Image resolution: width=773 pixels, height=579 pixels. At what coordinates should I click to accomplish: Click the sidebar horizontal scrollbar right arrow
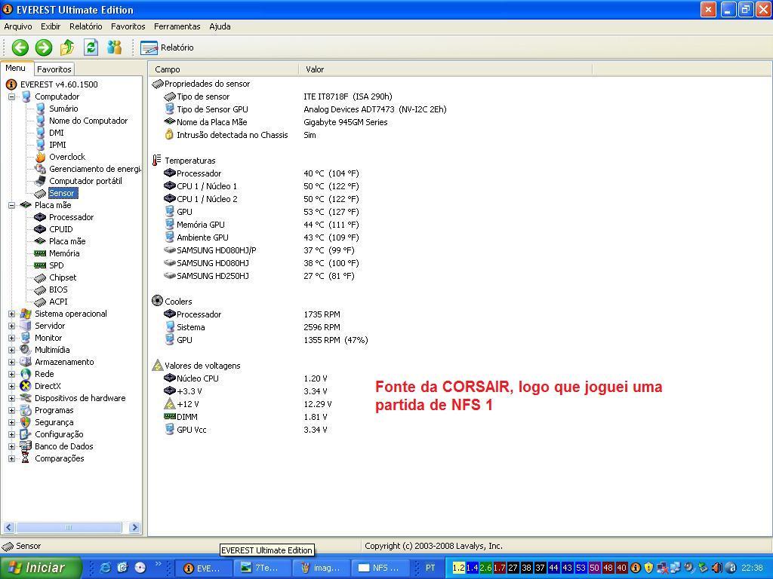135,528
